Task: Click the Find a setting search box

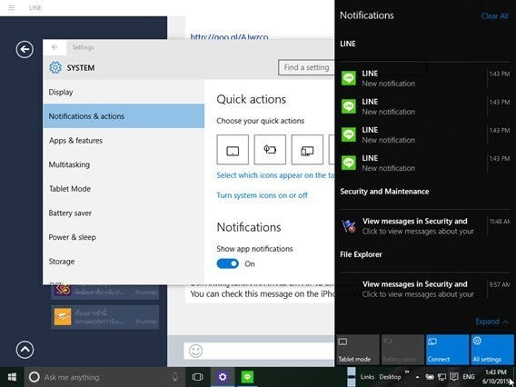Action: click(x=306, y=67)
